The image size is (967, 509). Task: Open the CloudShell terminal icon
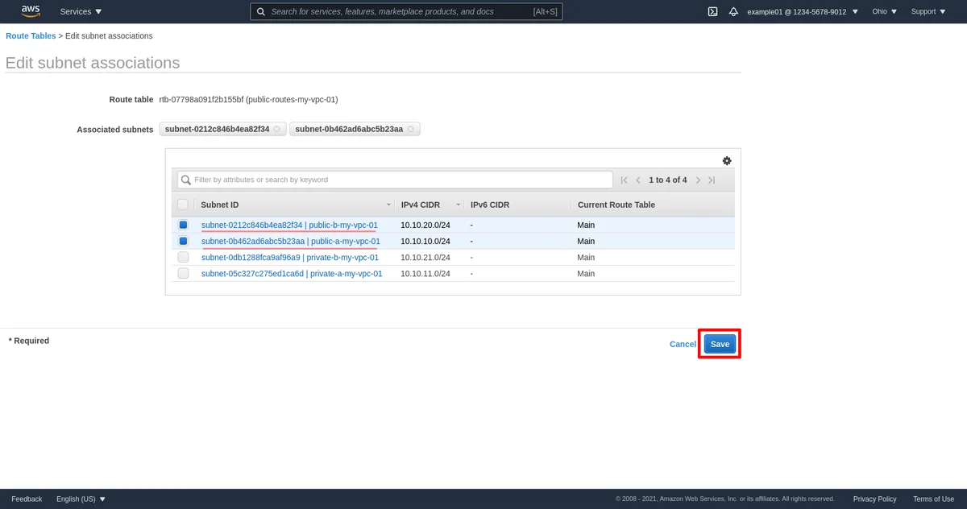pyautogui.click(x=712, y=12)
